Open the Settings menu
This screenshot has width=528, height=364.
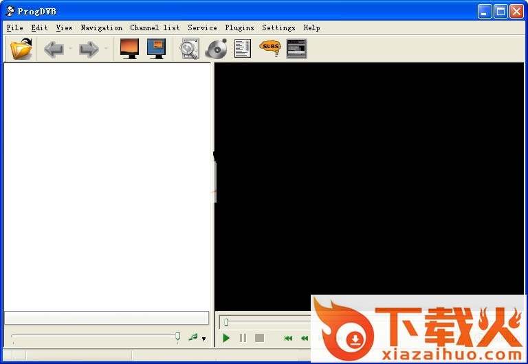(278, 27)
